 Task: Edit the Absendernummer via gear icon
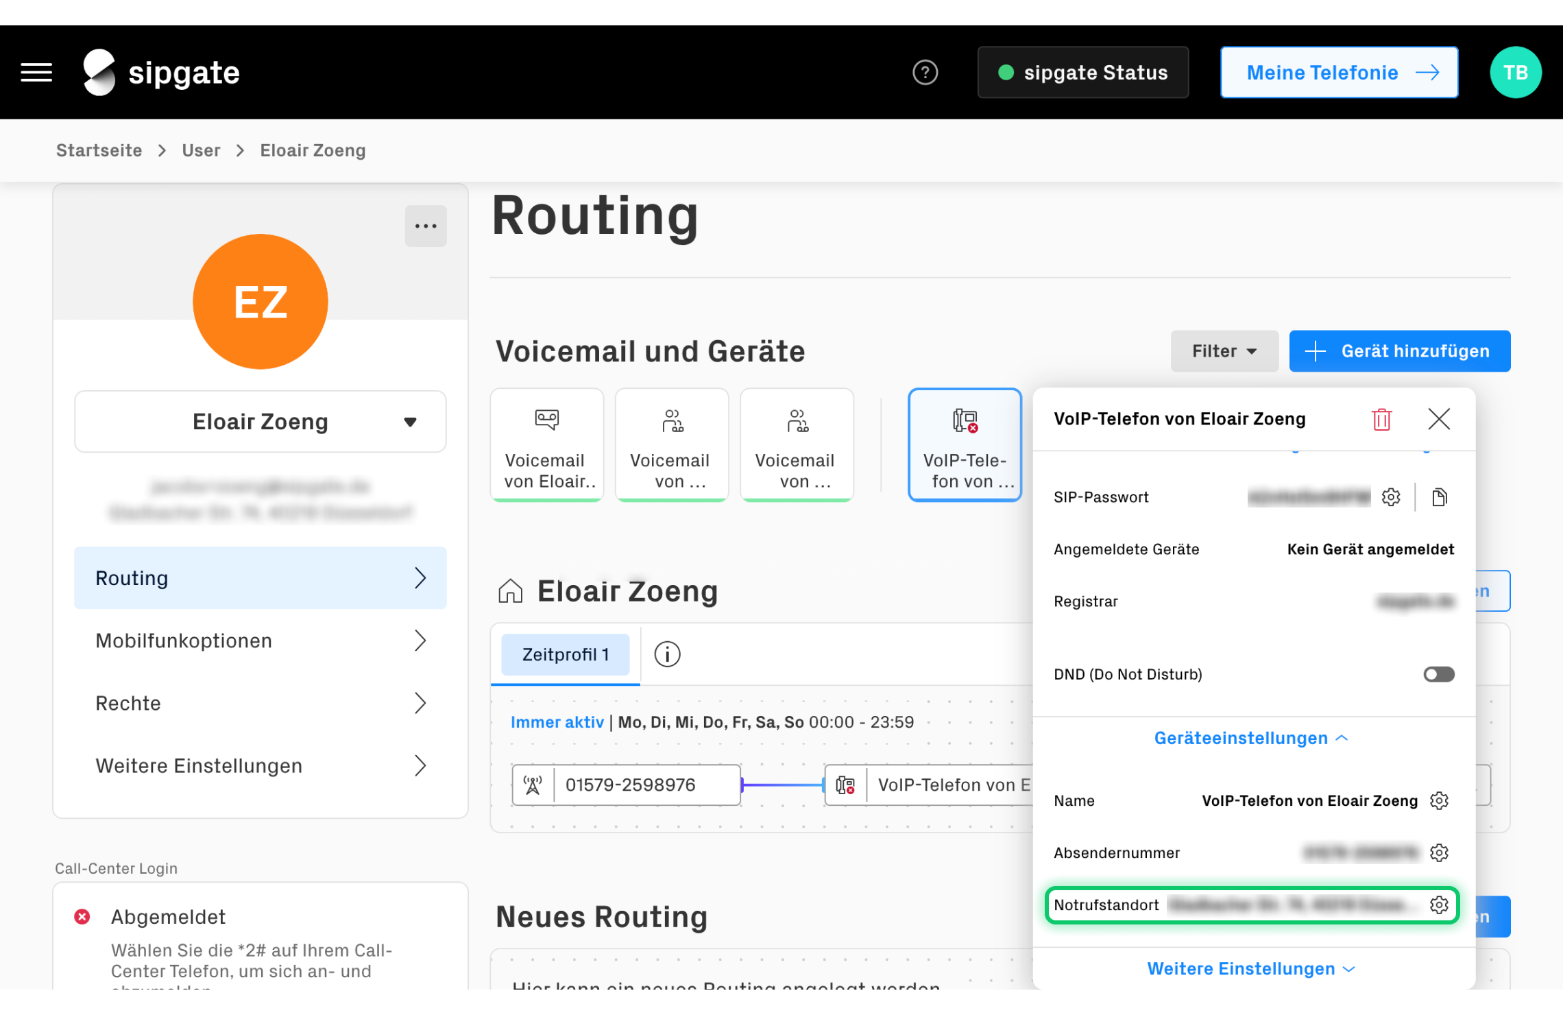point(1439,852)
